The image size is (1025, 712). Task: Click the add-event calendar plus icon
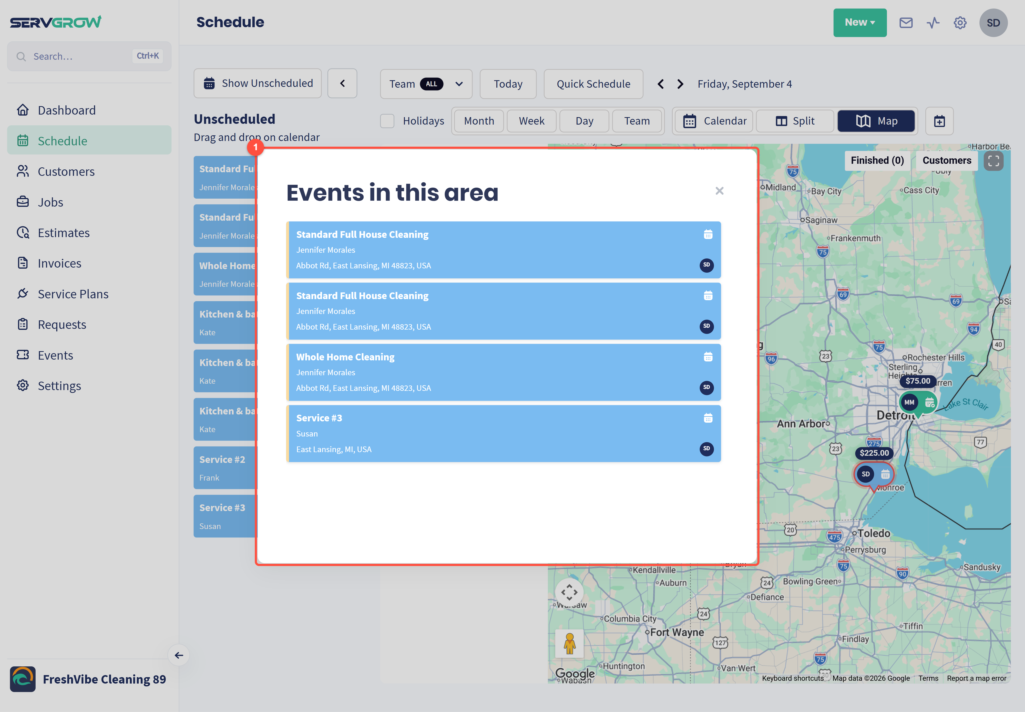tap(939, 121)
